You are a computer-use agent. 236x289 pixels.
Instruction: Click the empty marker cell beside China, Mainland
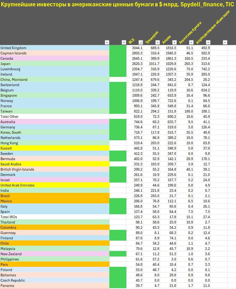click(118, 80)
